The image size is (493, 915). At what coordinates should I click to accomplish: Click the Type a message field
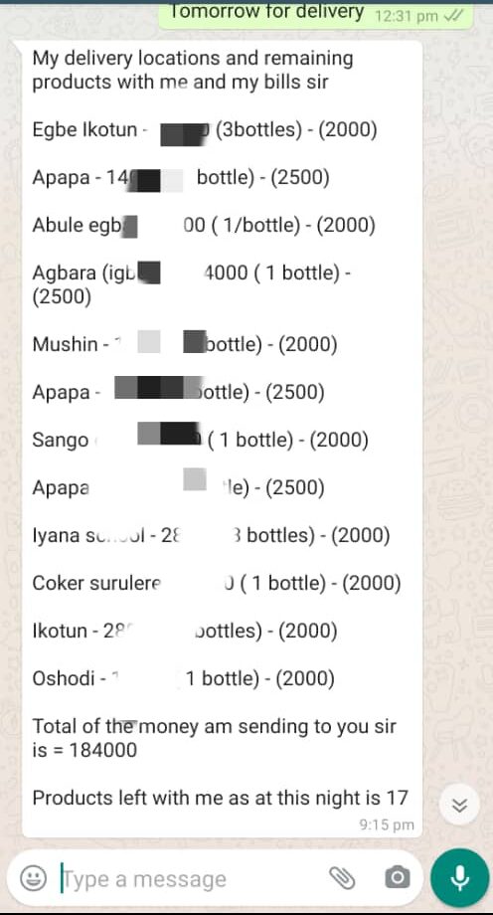click(193, 878)
